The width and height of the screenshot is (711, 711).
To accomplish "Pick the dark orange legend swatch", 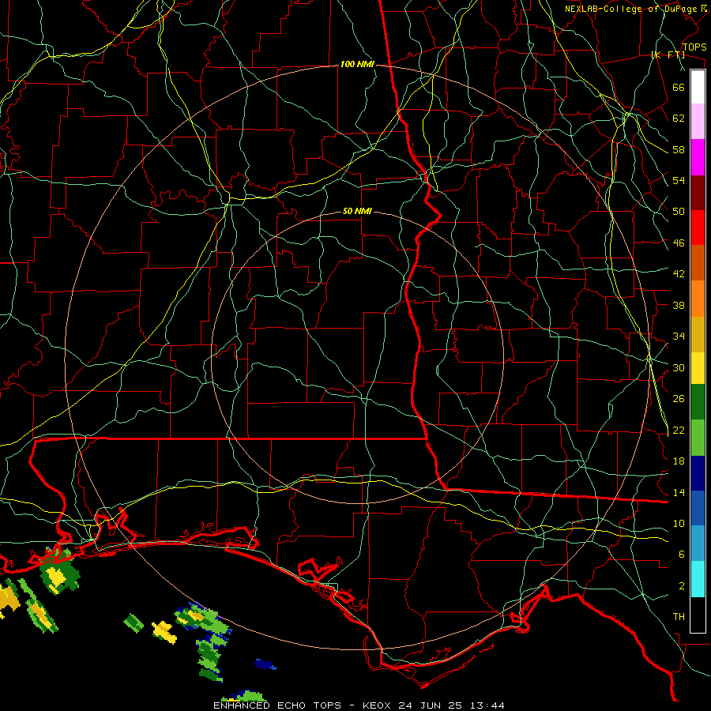I will (x=698, y=263).
